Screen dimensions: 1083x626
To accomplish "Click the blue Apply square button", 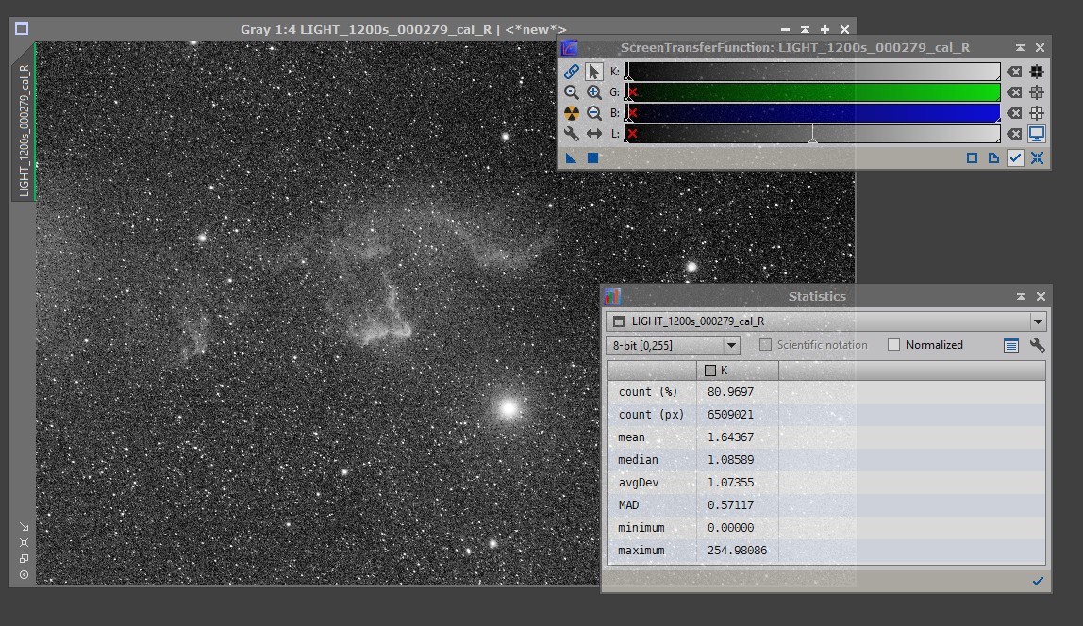I will tap(593, 158).
